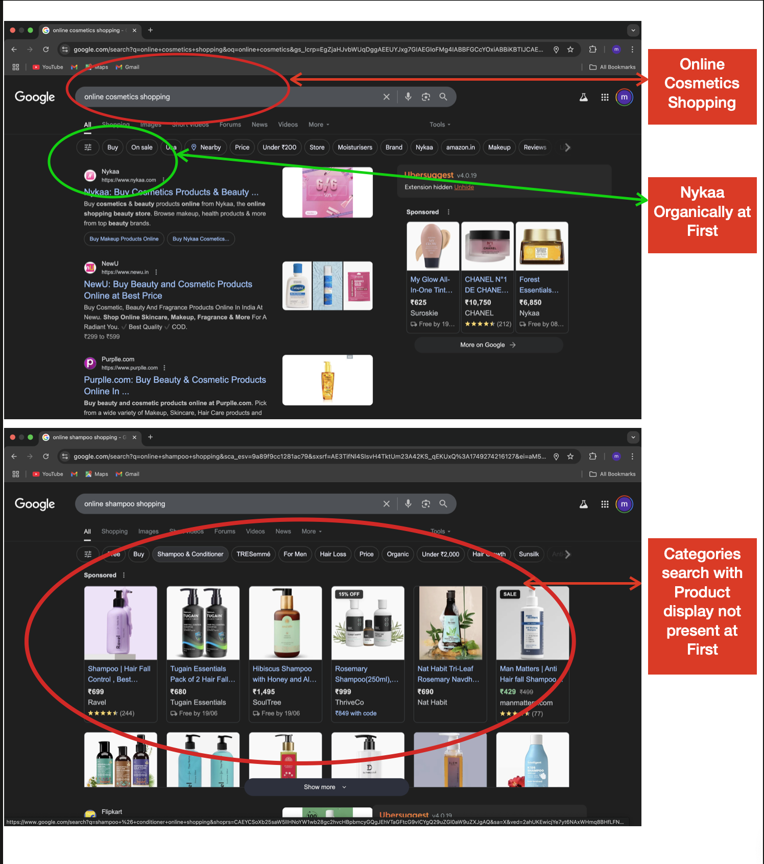The image size is (764, 864).
Task: Toggle the 'Moisturisers' filter chip
Action: click(x=355, y=147)
